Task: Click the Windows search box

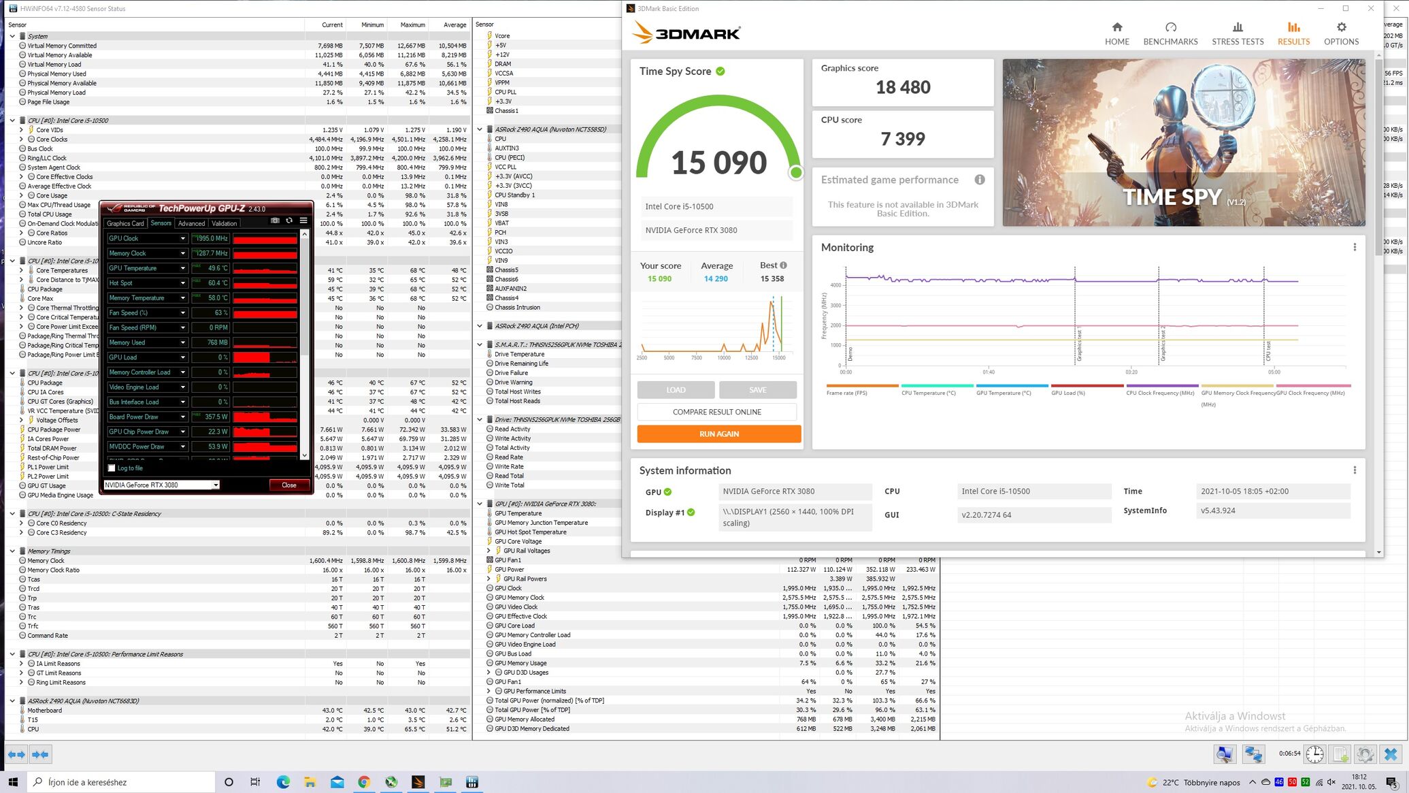Action: coord(122,782)
